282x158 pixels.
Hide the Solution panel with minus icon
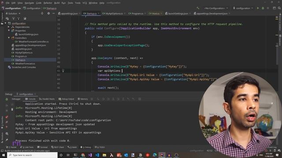[53, 14]
